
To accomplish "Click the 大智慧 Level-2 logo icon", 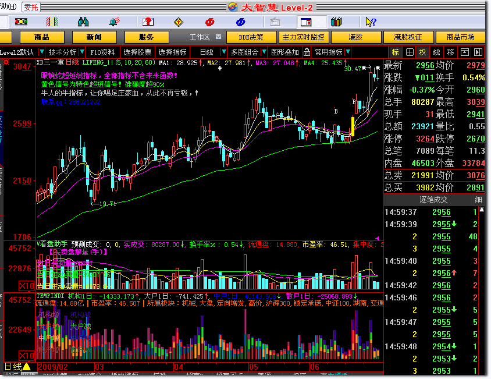I will [x=233, y=7].
